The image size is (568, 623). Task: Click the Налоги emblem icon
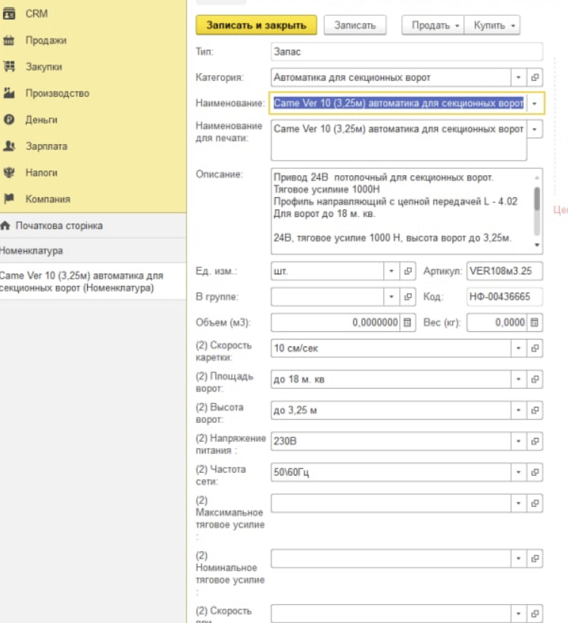9,173
